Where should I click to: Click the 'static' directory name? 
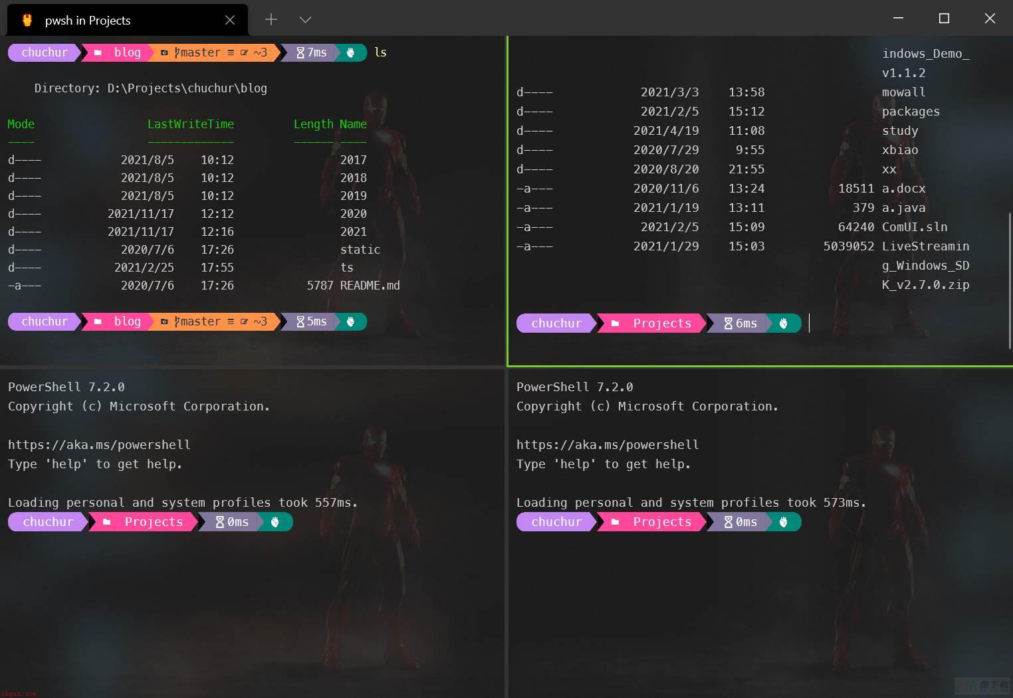[360, 250]
